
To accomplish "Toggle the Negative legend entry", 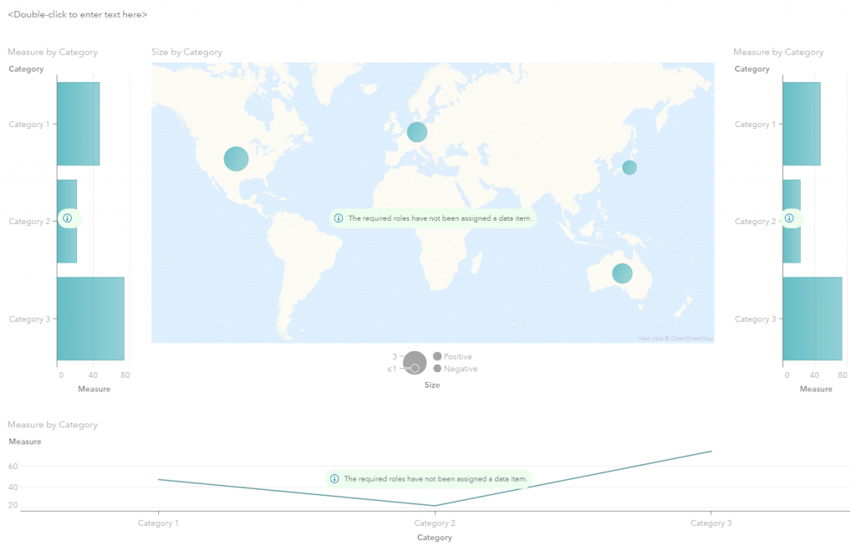I will [455, 369].
